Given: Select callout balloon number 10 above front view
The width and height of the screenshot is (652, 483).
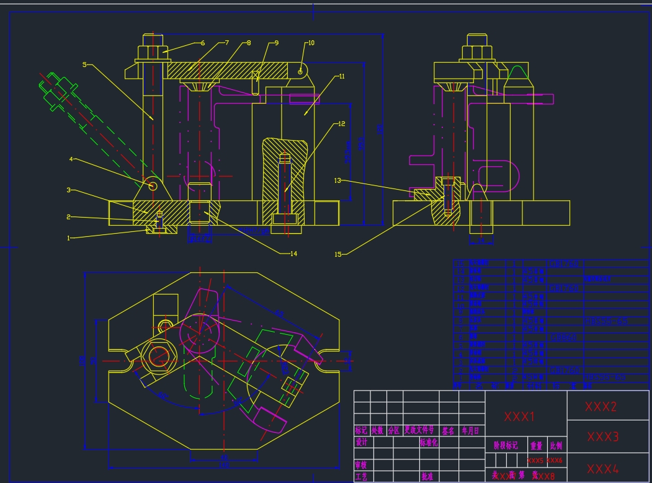Looking at the screenshot, I should (x=311, y=42).
